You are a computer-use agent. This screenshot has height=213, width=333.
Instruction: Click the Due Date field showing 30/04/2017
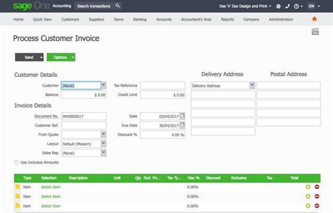160,126
